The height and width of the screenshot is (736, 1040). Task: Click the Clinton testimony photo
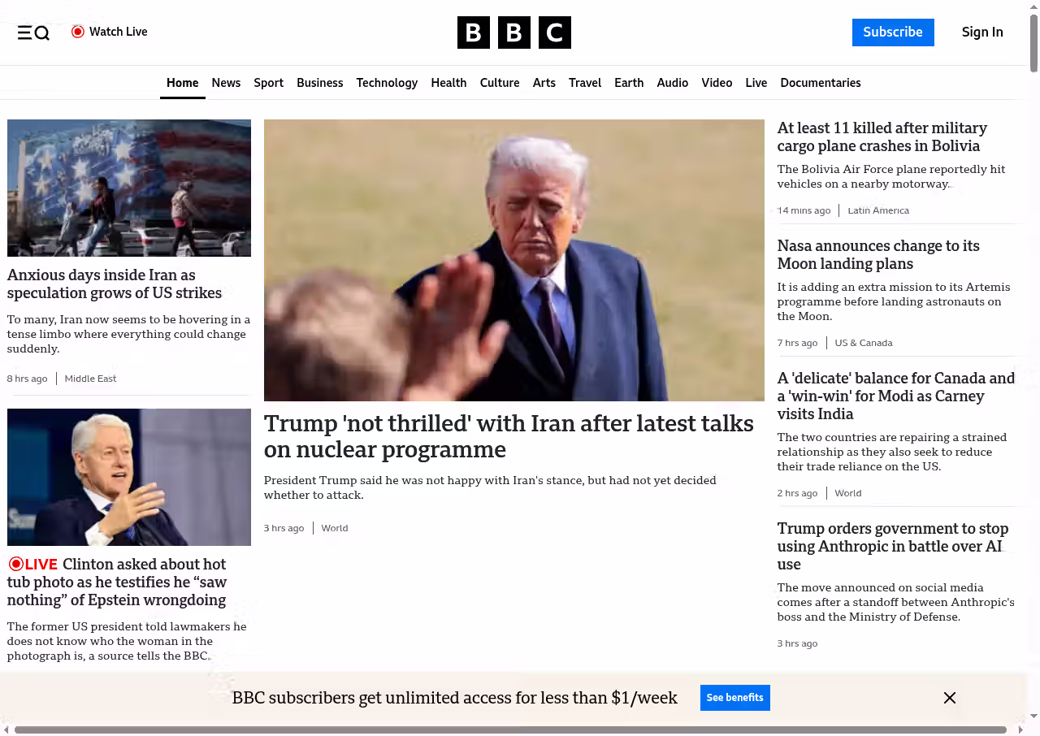pos(129,477)
